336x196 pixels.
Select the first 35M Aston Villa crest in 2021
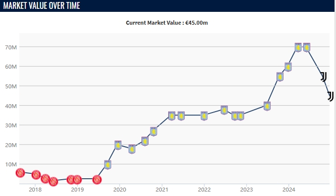pos(172,116)
